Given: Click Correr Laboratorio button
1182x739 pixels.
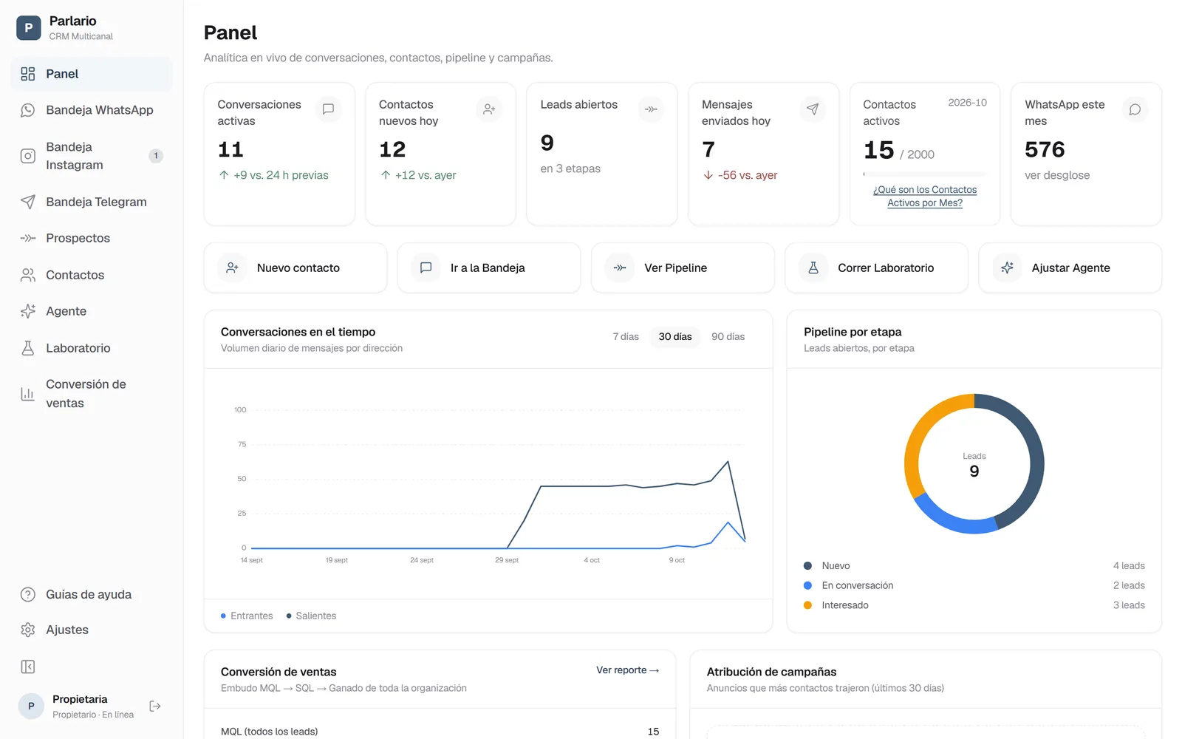Looking at the screenshot, I should tap(876, 268).
